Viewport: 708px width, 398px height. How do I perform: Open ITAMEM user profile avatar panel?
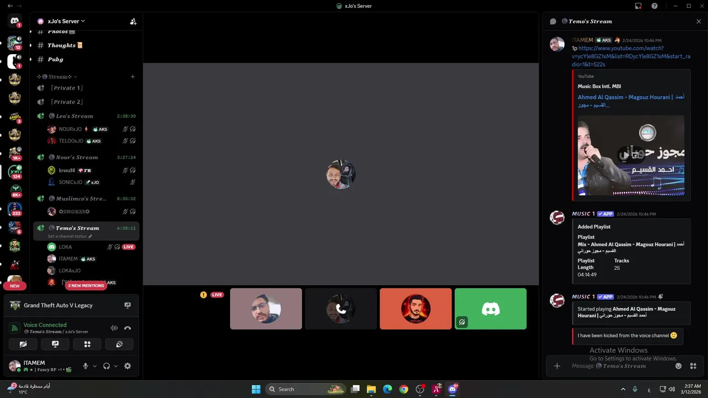(x=15, y=366)
